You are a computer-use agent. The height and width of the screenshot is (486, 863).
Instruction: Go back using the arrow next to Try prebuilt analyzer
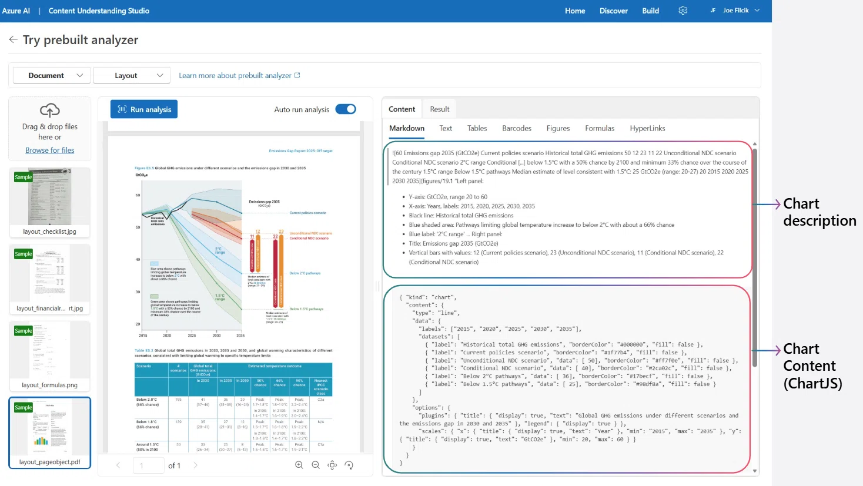[13, 39]
